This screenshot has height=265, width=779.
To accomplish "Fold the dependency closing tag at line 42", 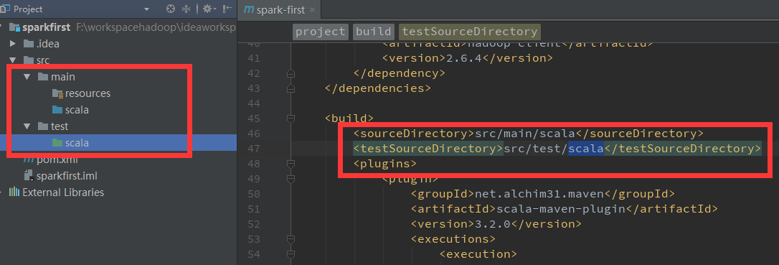I will point(291,73).
